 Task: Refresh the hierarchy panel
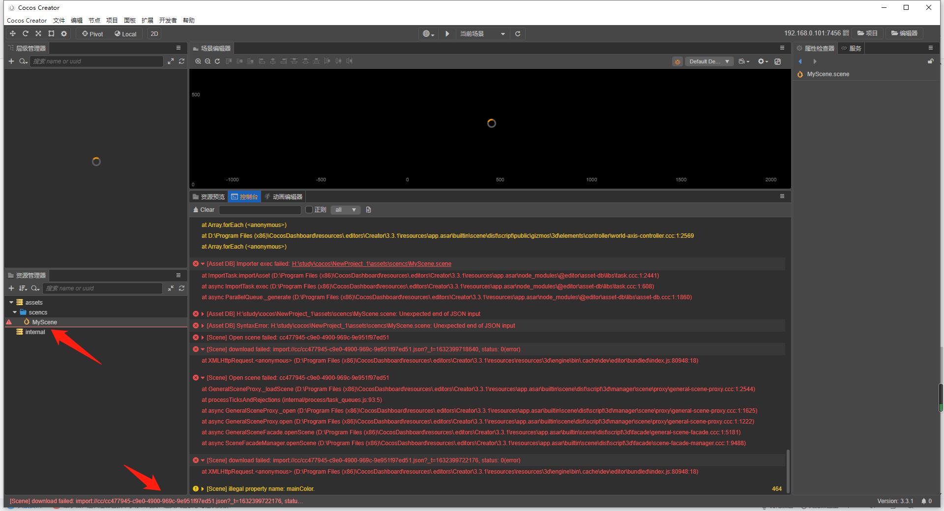(181, 61)
